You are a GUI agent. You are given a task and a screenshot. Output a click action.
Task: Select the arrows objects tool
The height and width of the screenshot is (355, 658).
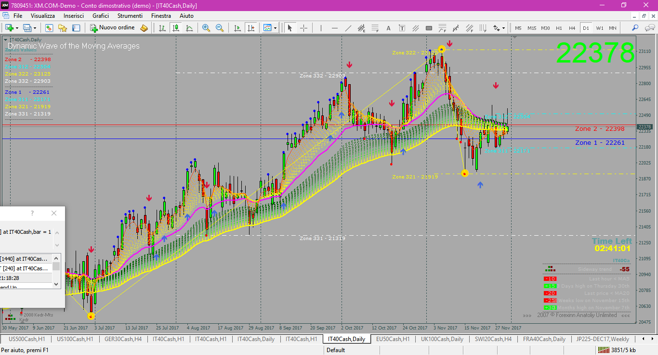click(496, 28)
